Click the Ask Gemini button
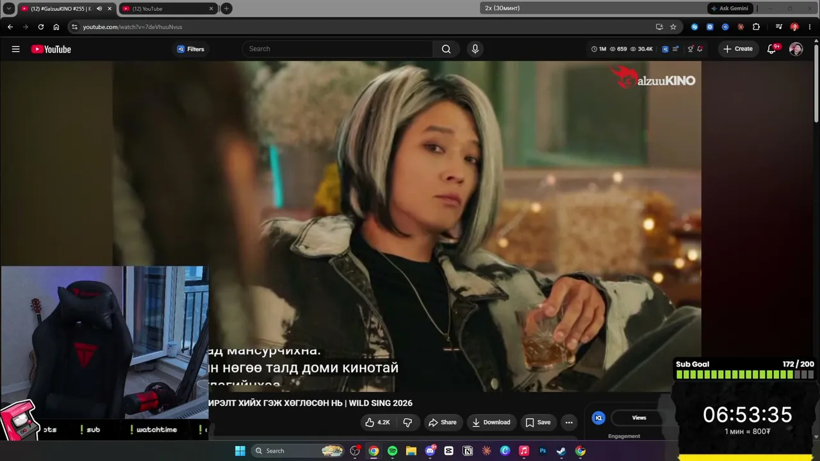 point(729,8)
